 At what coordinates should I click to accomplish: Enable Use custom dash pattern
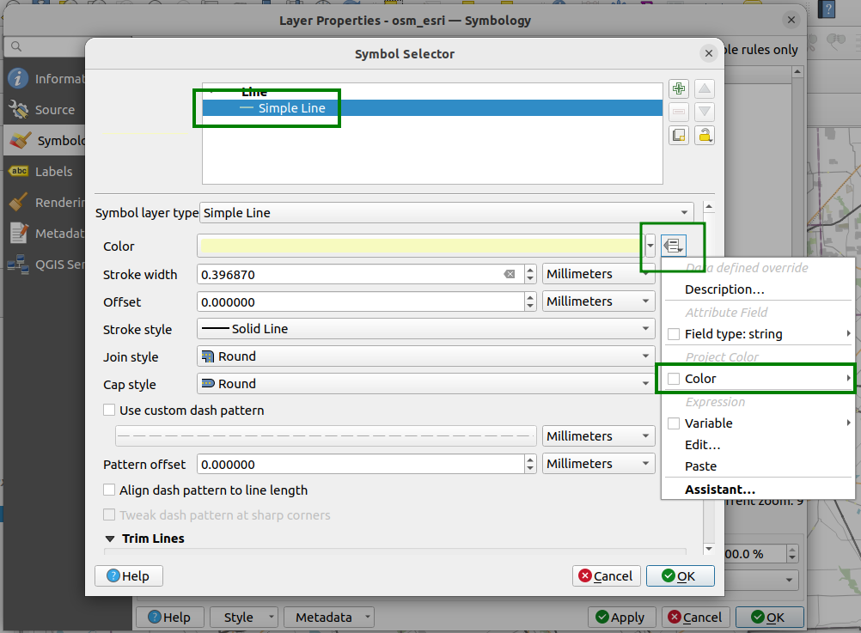(109, 411)
